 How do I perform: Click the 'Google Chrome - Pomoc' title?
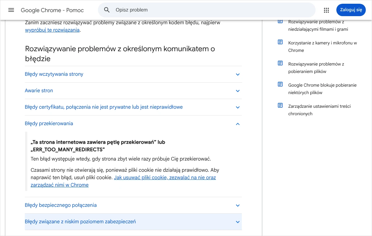52,10
